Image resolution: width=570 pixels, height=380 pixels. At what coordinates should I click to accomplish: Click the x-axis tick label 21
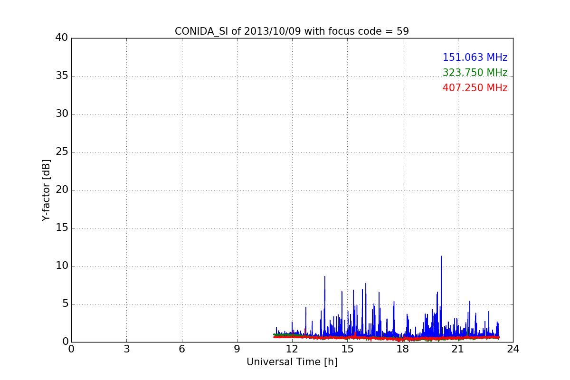pos(458,349)
